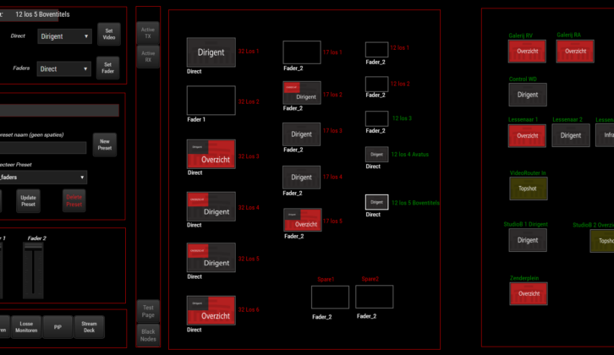This screenshot has height=355, width=614.
Task: Select the Zenderplein Overzicht tile
Action: (x=528, y=293)
